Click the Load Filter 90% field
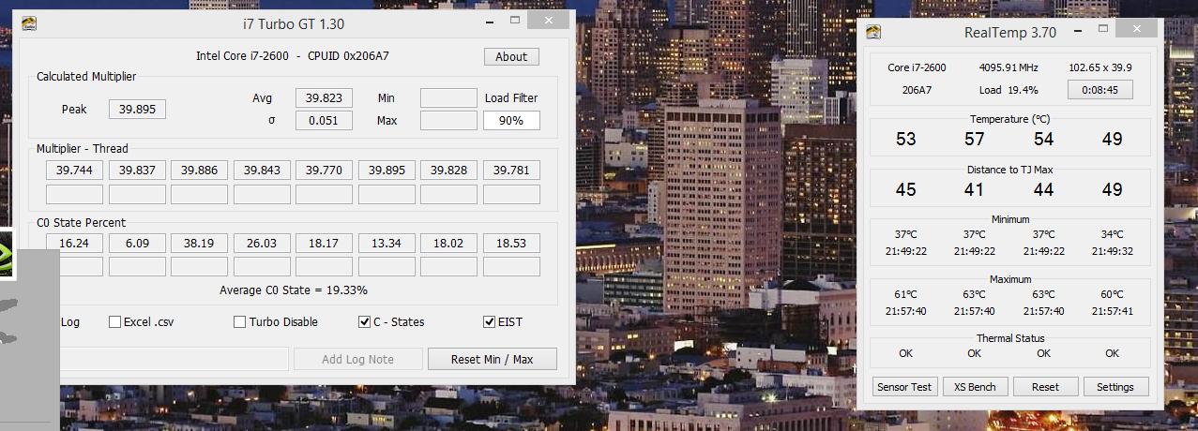1198x431 pixels. pyautogui.click(x=511, y=120)
